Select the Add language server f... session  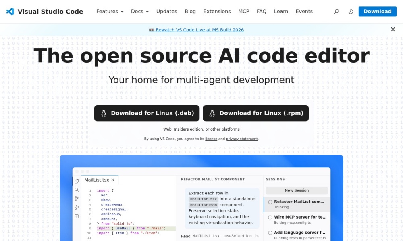pos(297,235)
